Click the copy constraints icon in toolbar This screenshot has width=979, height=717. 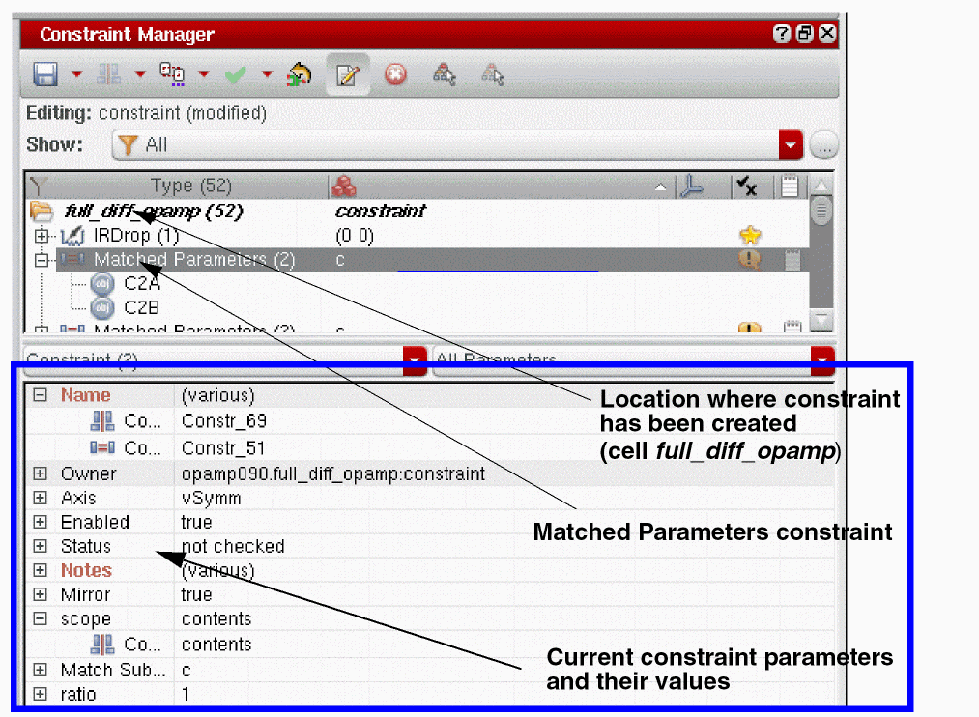[x=173, y=74]
